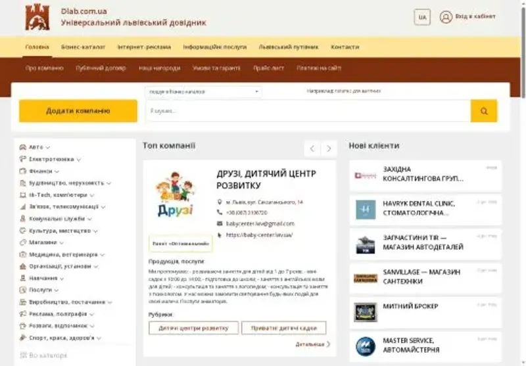
Task: Open the Інтернет-реклама menu item
Action: [x=144, y=47]
